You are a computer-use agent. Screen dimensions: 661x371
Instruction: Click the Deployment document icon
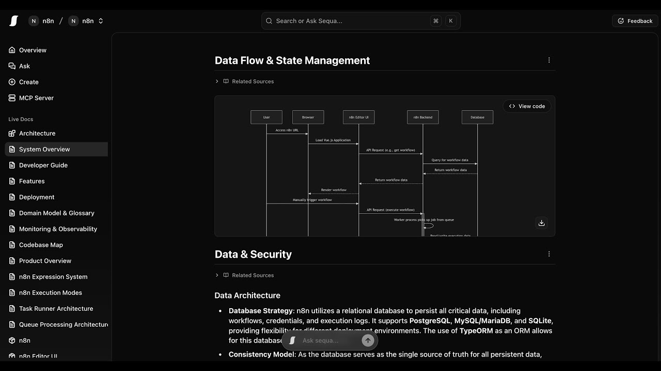pyautogui.click(x=12, y=197)
